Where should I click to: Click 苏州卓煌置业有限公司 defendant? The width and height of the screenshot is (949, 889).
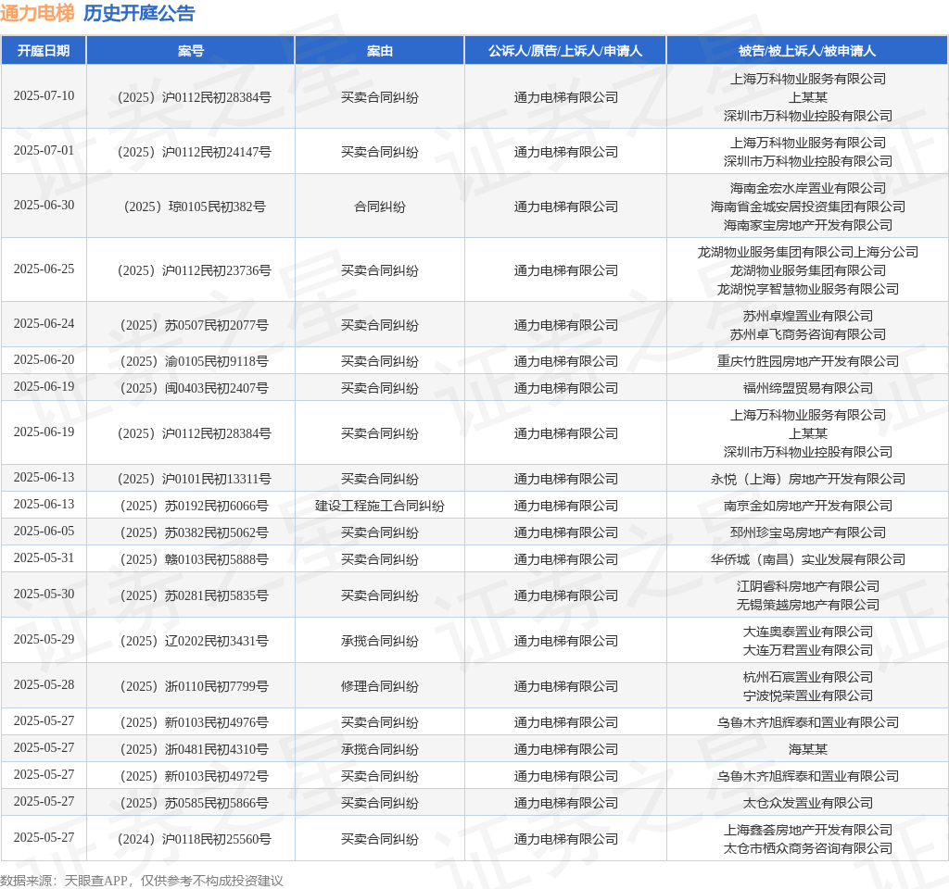(x=807, y=316)
